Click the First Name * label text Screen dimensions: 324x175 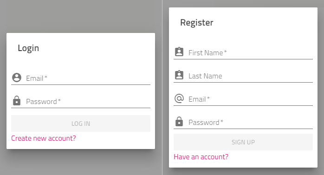(x=207, y=53)
